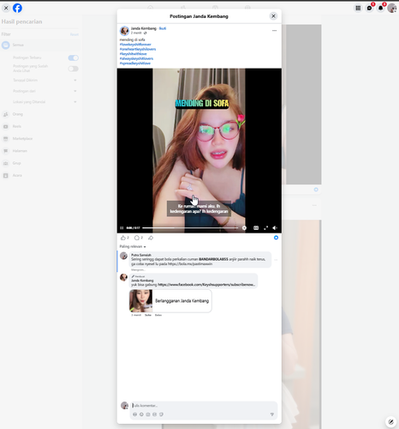Click the #alwayskeyshitlovers hashtag
Viewport: 399px width, 429px height.
pyautogui.click(x=136, y=58)
